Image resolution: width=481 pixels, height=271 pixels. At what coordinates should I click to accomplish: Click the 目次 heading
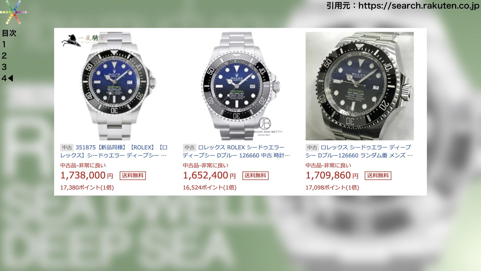point(9,33)
